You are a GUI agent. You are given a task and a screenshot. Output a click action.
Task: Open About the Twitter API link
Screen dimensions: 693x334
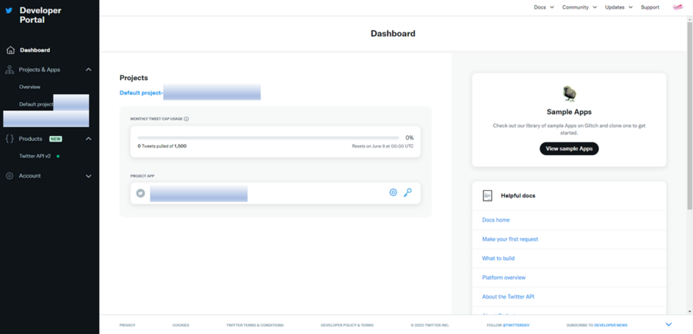(x=508, y=297)
